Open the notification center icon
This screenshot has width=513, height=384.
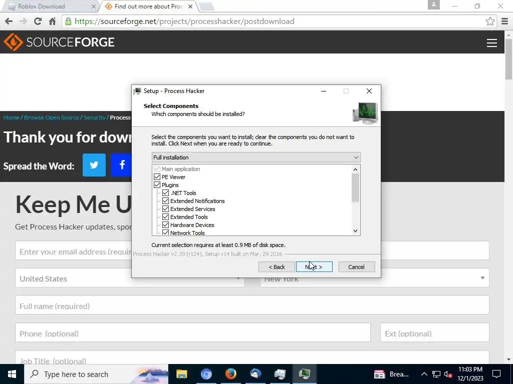[496, 374]
